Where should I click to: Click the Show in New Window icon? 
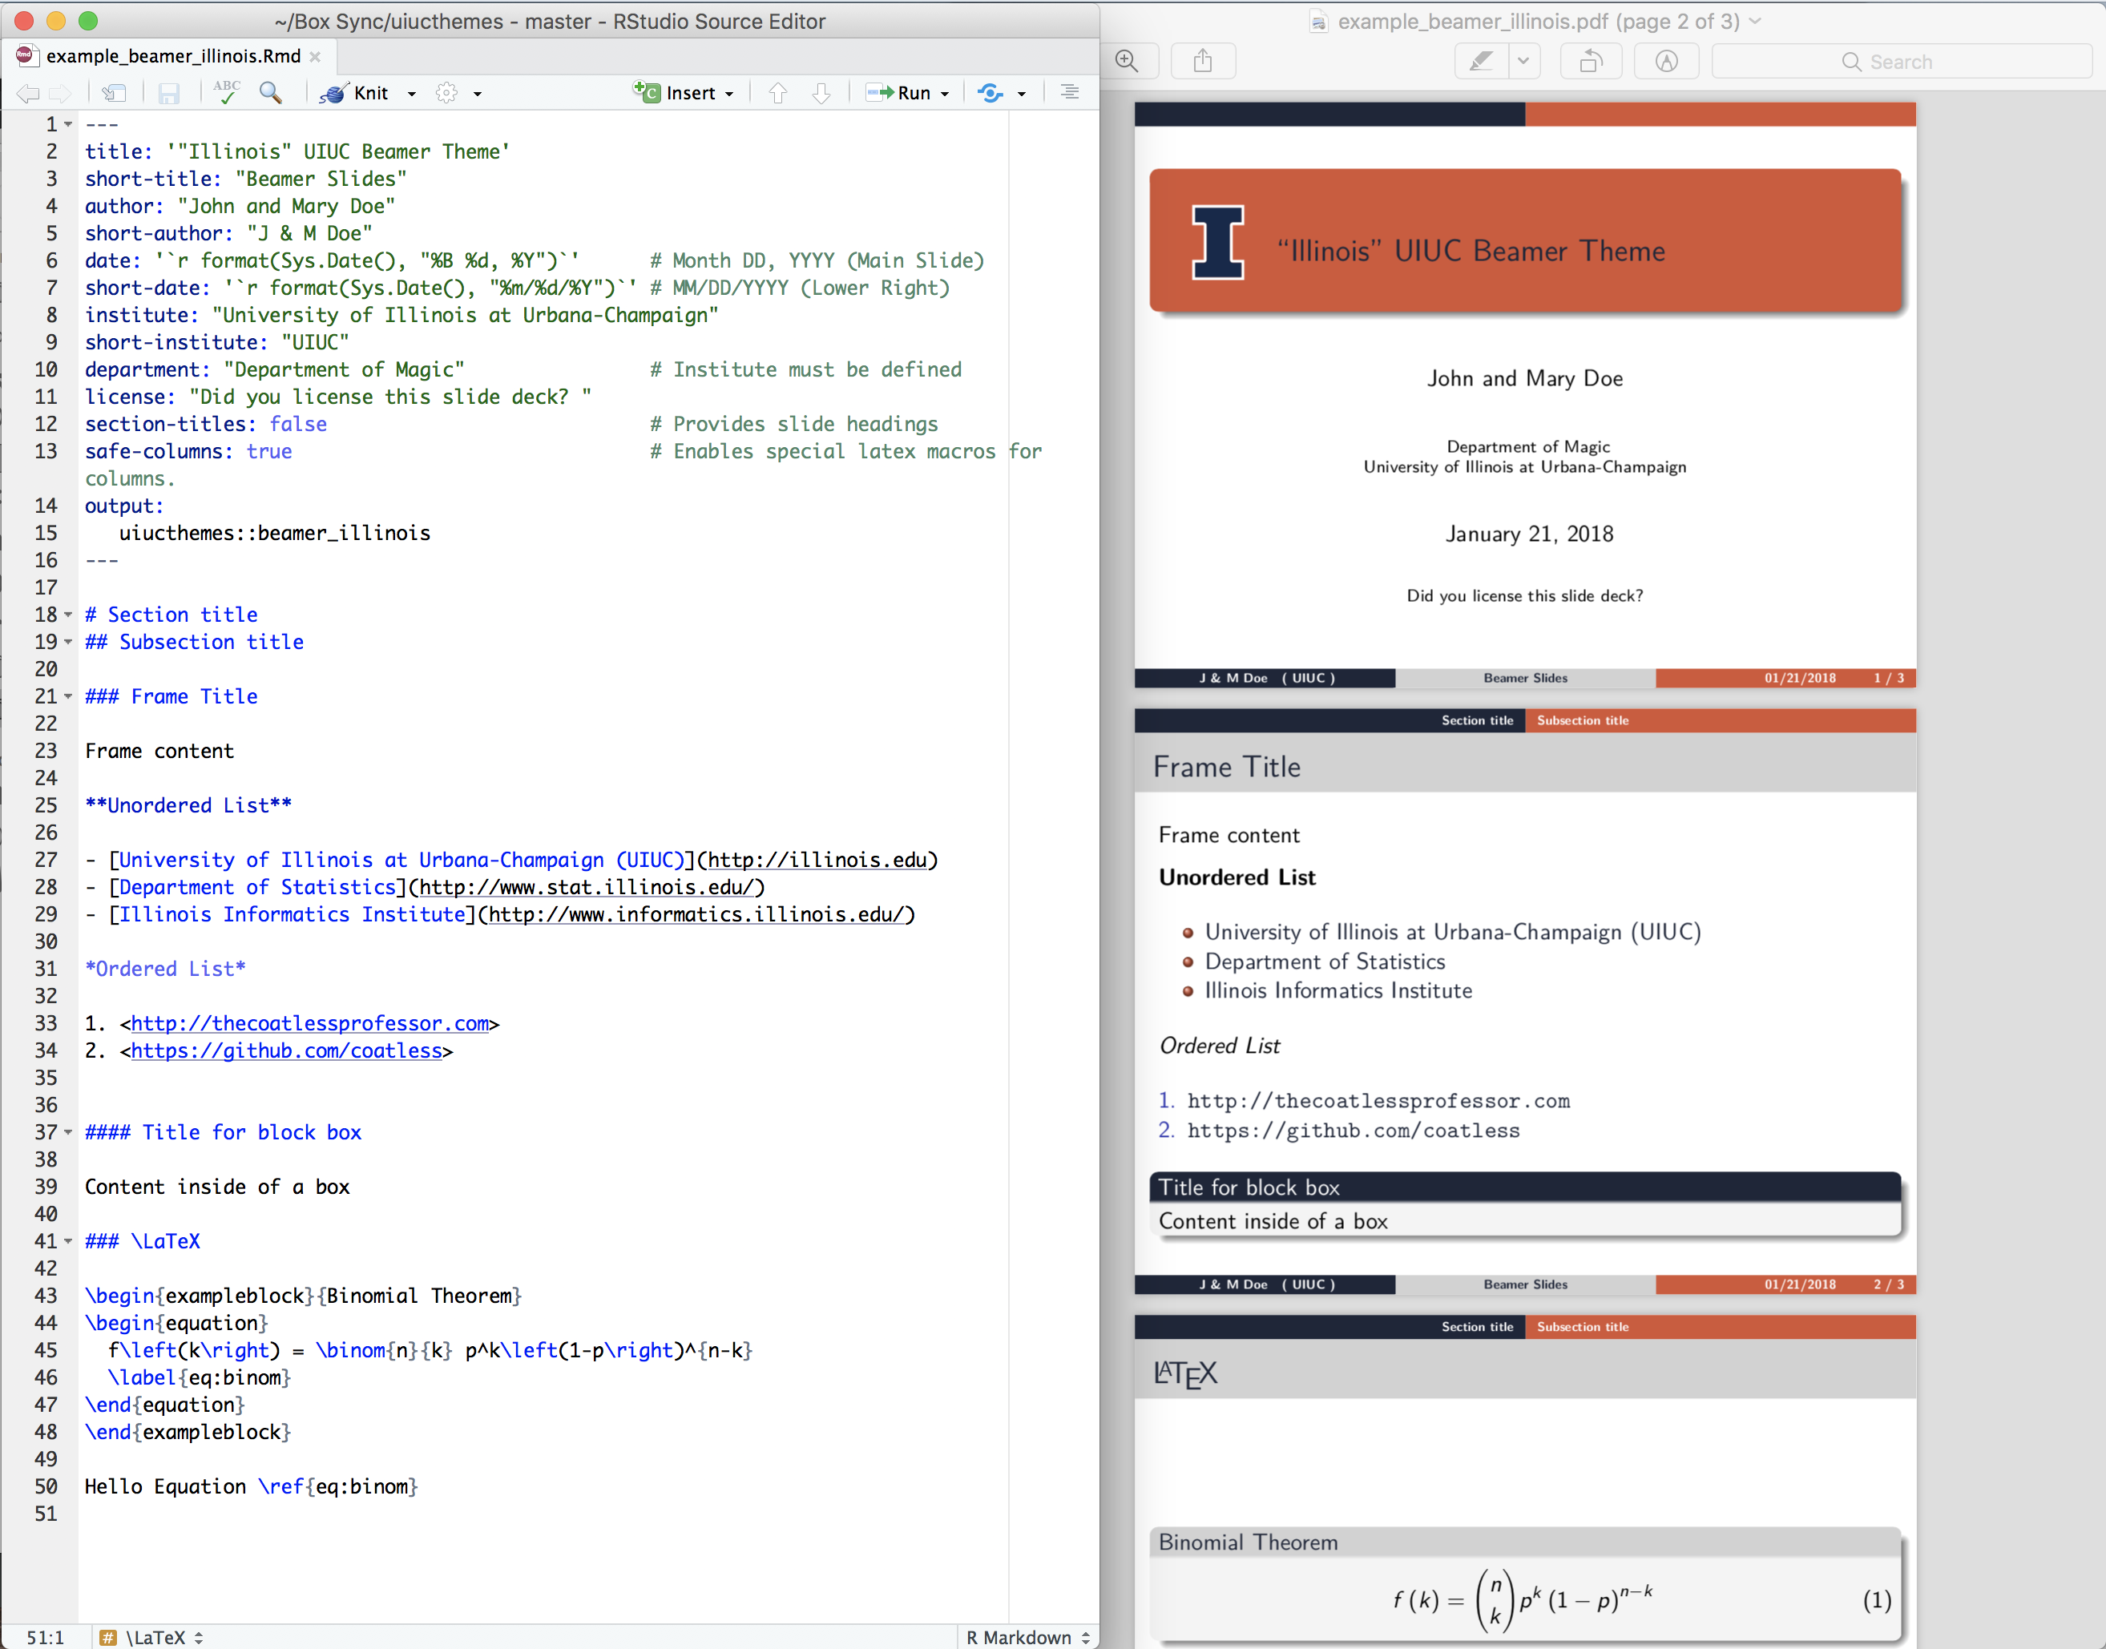click(x=114, y=93)
